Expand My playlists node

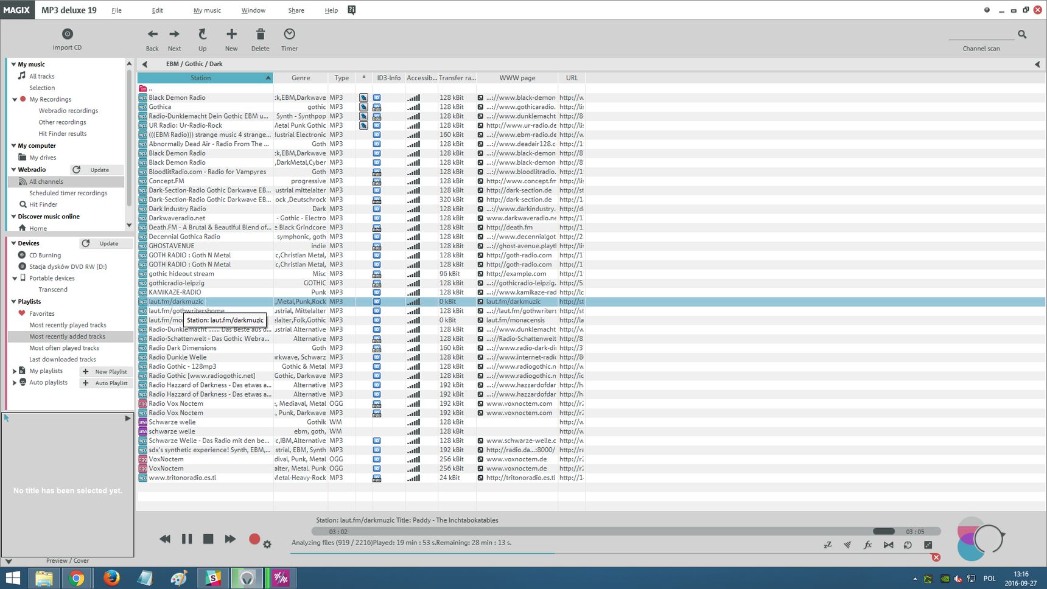coord(15,371)
